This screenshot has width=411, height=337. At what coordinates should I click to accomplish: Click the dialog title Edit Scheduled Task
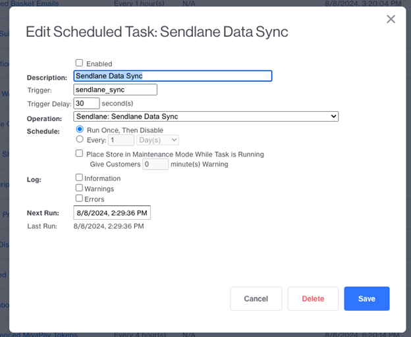[x=157, y=32]
